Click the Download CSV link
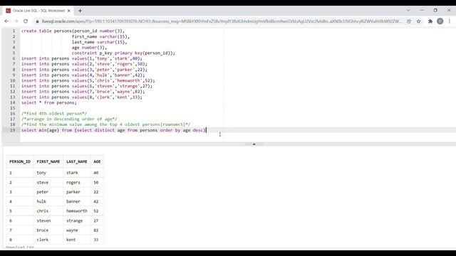This screenshot has height=256, width=456. 20,247
